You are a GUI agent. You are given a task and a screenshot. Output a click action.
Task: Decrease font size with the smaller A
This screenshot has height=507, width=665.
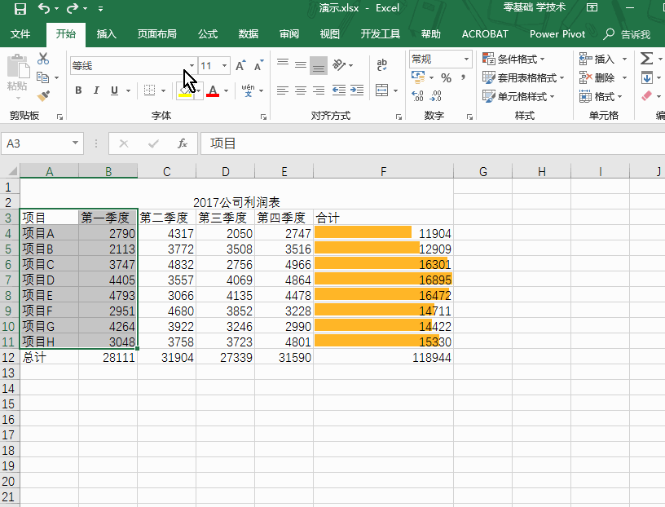click(258, 65)
